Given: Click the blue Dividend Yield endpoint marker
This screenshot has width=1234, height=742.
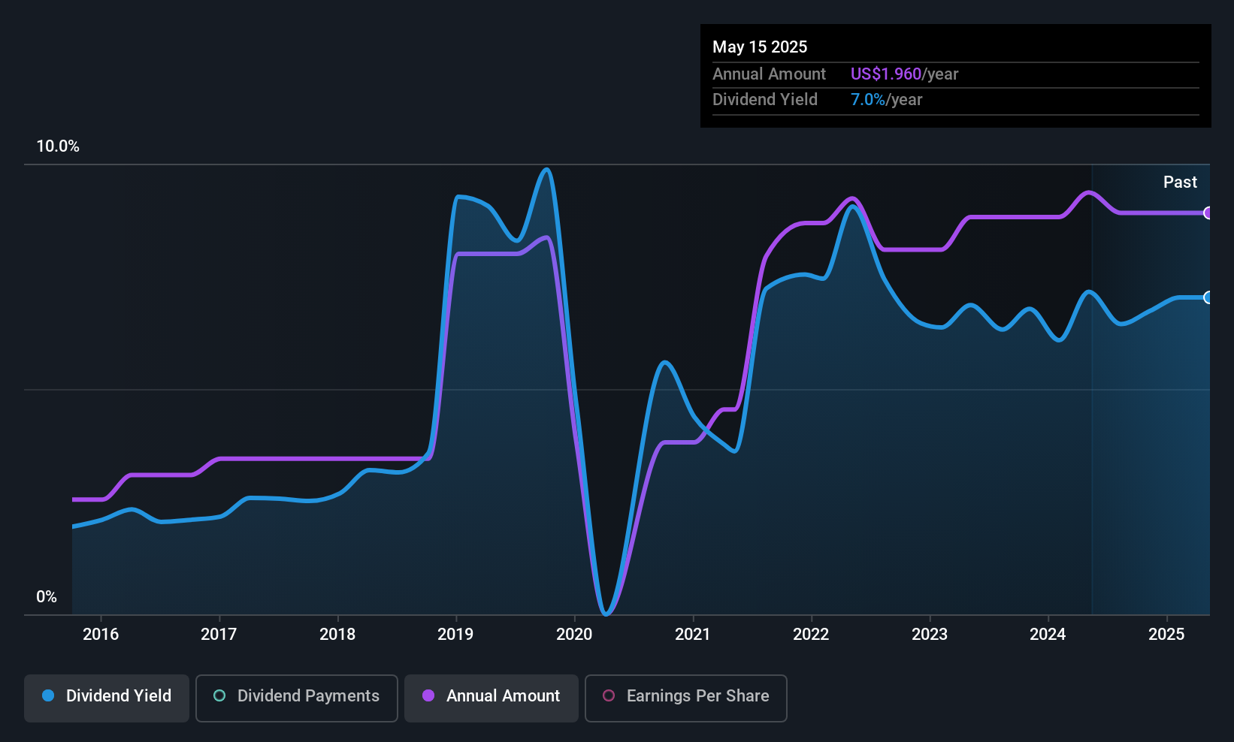Looking at the screenshot, I should [x=1208, y=297].
